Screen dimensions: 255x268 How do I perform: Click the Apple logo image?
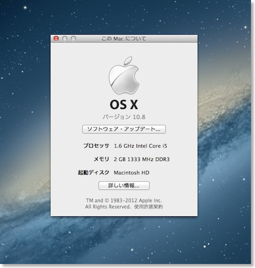pyautogui.click(x=124, y=75)
